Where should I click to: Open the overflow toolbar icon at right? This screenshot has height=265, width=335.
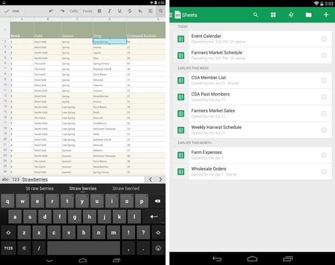161,11
